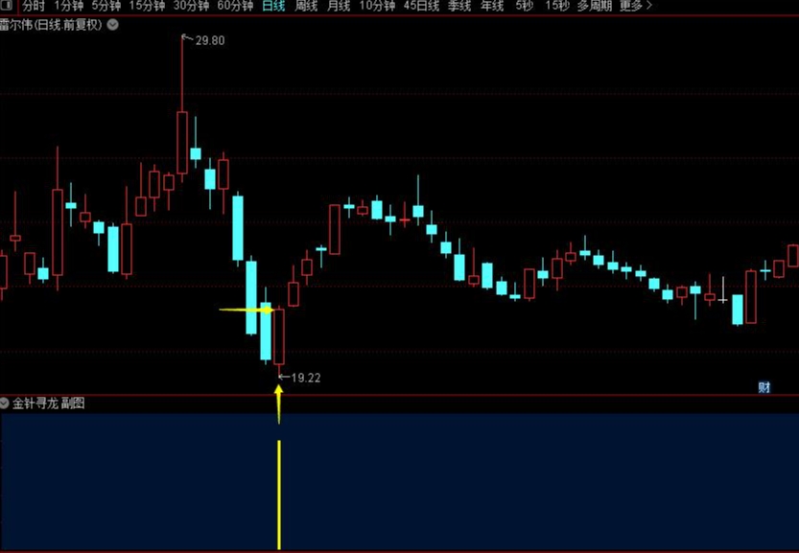The width and height of the screenshot is (799, 553).
Task: Select the 5分钟 period tab
Action: pyautogui.click(x=106, y=6)
